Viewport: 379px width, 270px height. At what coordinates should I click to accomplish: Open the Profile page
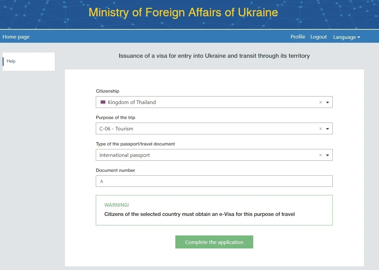[298, 37]
